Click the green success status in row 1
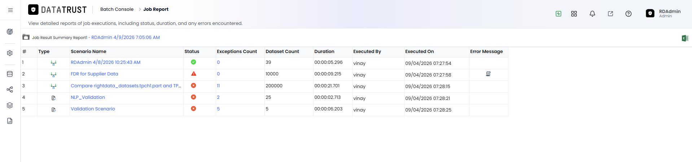The height and width of the screenshot is (162, 692). 193,62
